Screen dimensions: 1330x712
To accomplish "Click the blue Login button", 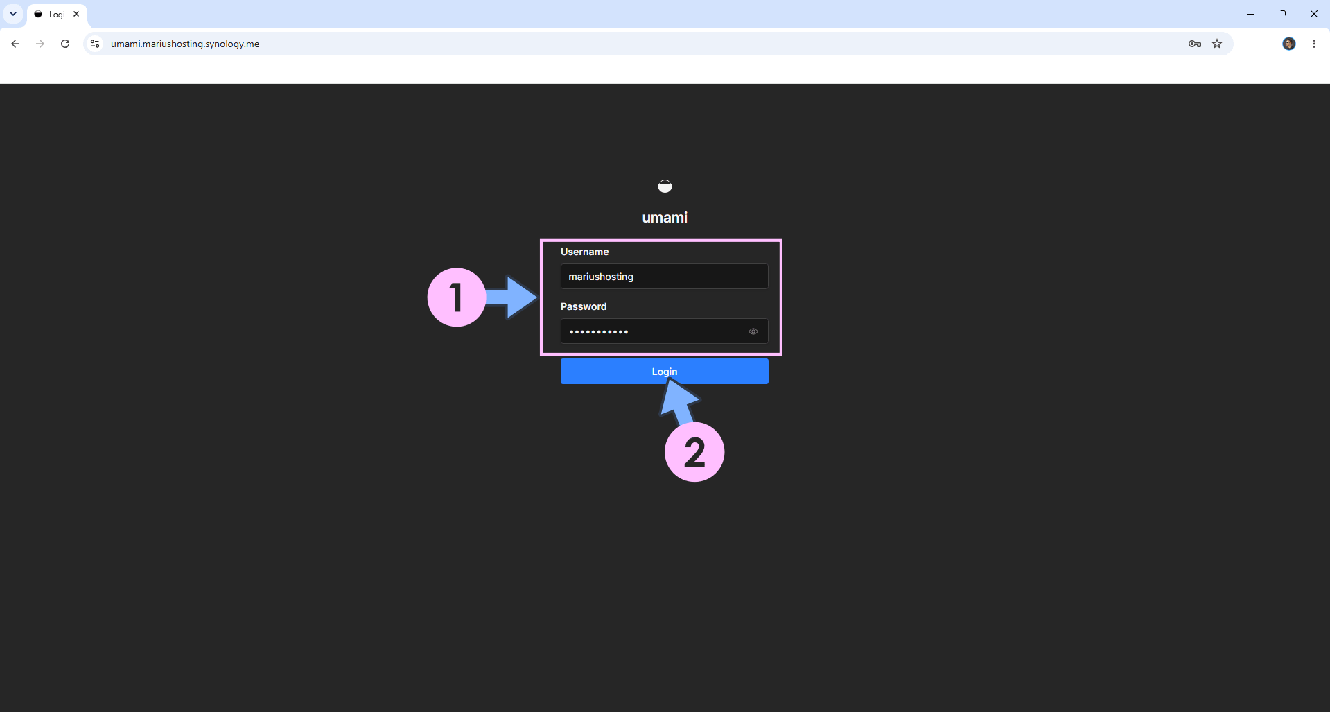I will (x=664, y=372).
